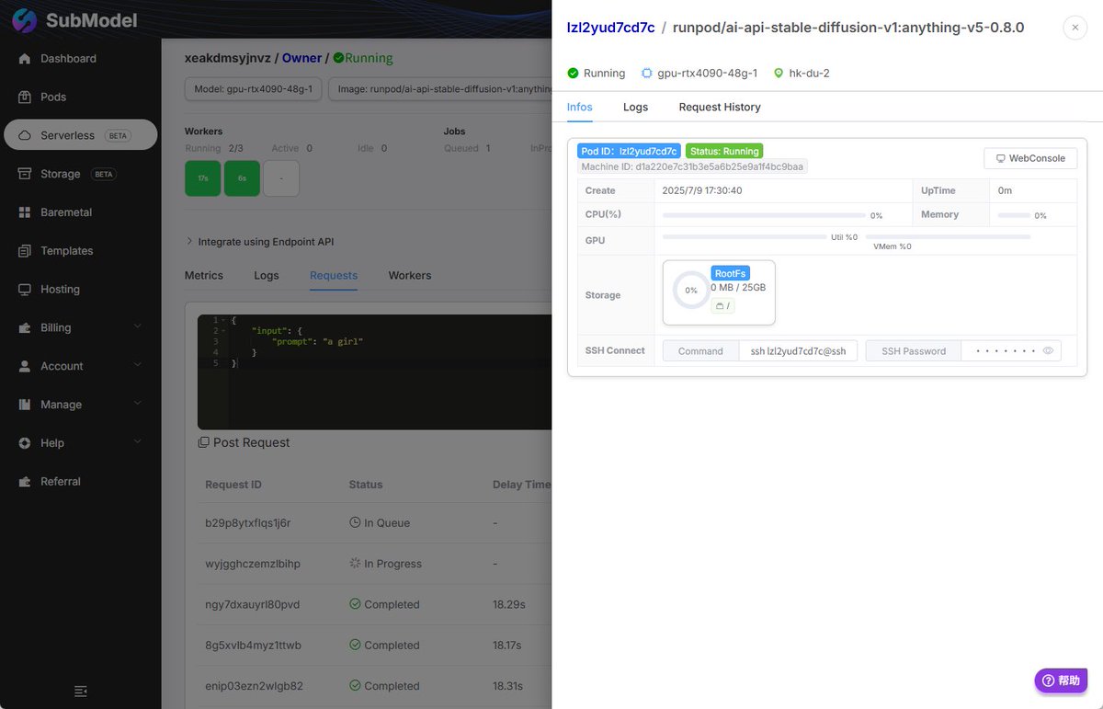The height and width of the screenshot is (709, 1103).
Task: Click the Templates sidebar icon
Action: point(25,251)
